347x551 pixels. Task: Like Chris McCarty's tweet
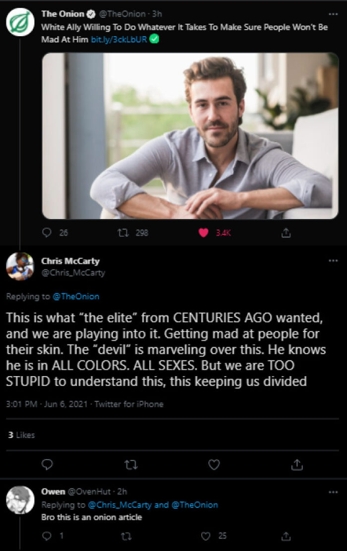coord(214,464)
